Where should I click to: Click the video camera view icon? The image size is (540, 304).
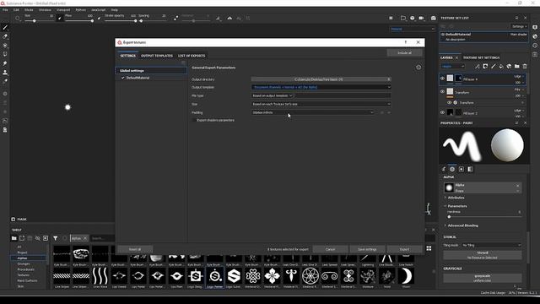[x=422, y=18]
